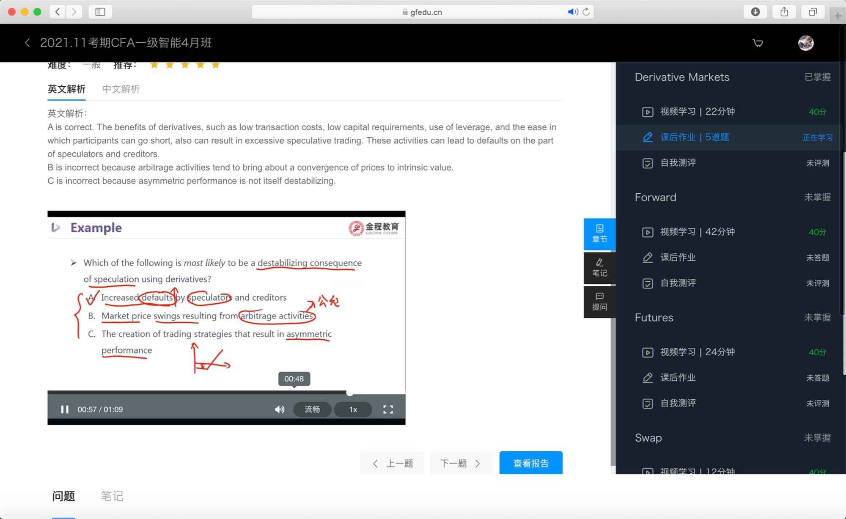Toggle Safari sidebar view

[x=100, y=12]
